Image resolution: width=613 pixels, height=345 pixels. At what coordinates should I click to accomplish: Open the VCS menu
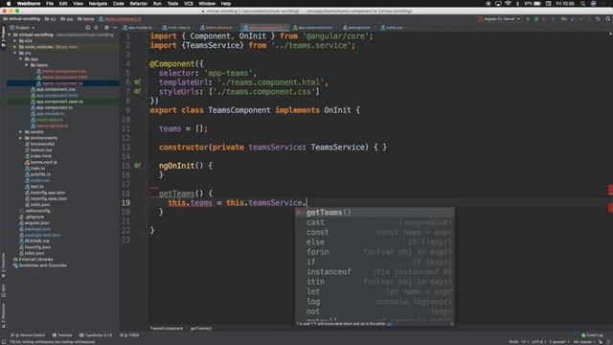189,4
